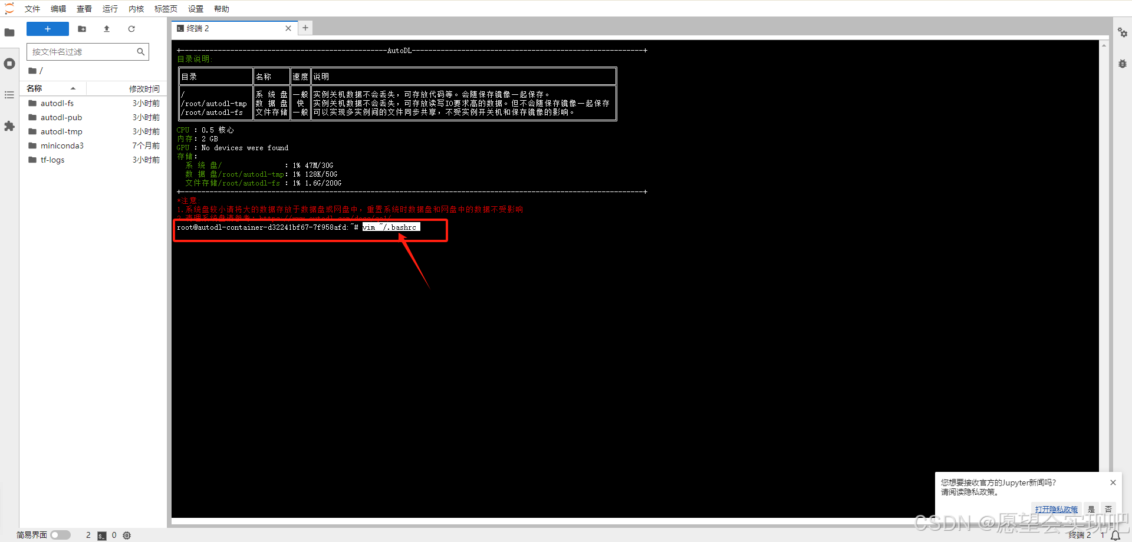Screen dimensions: 1132x542
Task: Toggle the 简易界面 simple interface switch
Action: click(60, 535)
